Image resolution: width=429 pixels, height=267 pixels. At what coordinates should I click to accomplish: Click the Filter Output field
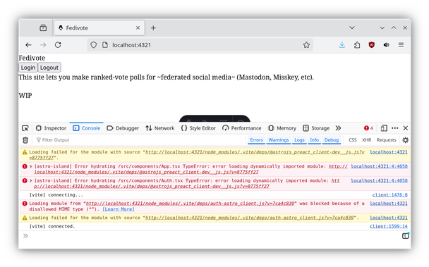(140, 140)
